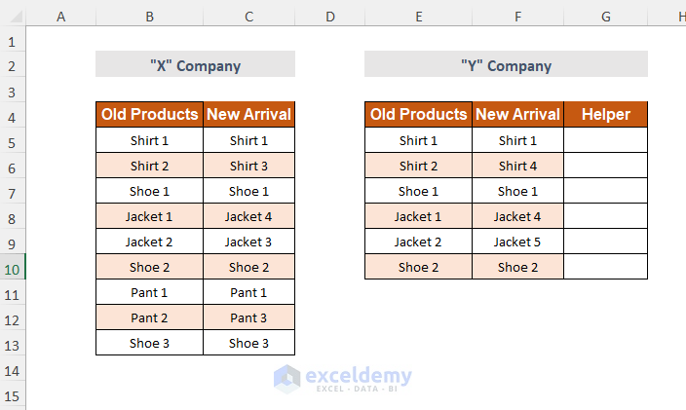Select the "X" Company title cell
This screenshot has width=686, height=410.
pos(195,65)
